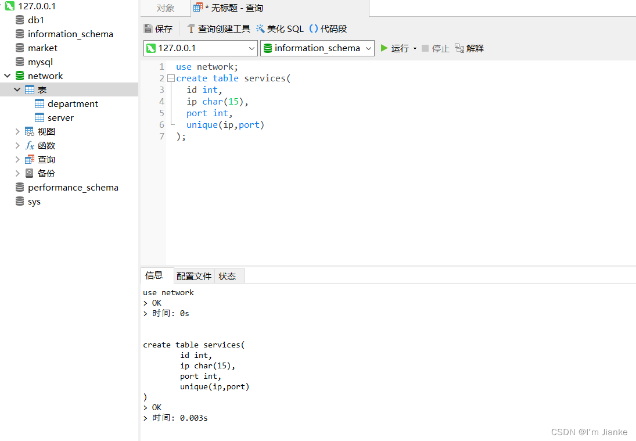This screenshot has height=441, width=636.
Task: Open the information_schema database dropdown
Action: (x=368, y=48)
